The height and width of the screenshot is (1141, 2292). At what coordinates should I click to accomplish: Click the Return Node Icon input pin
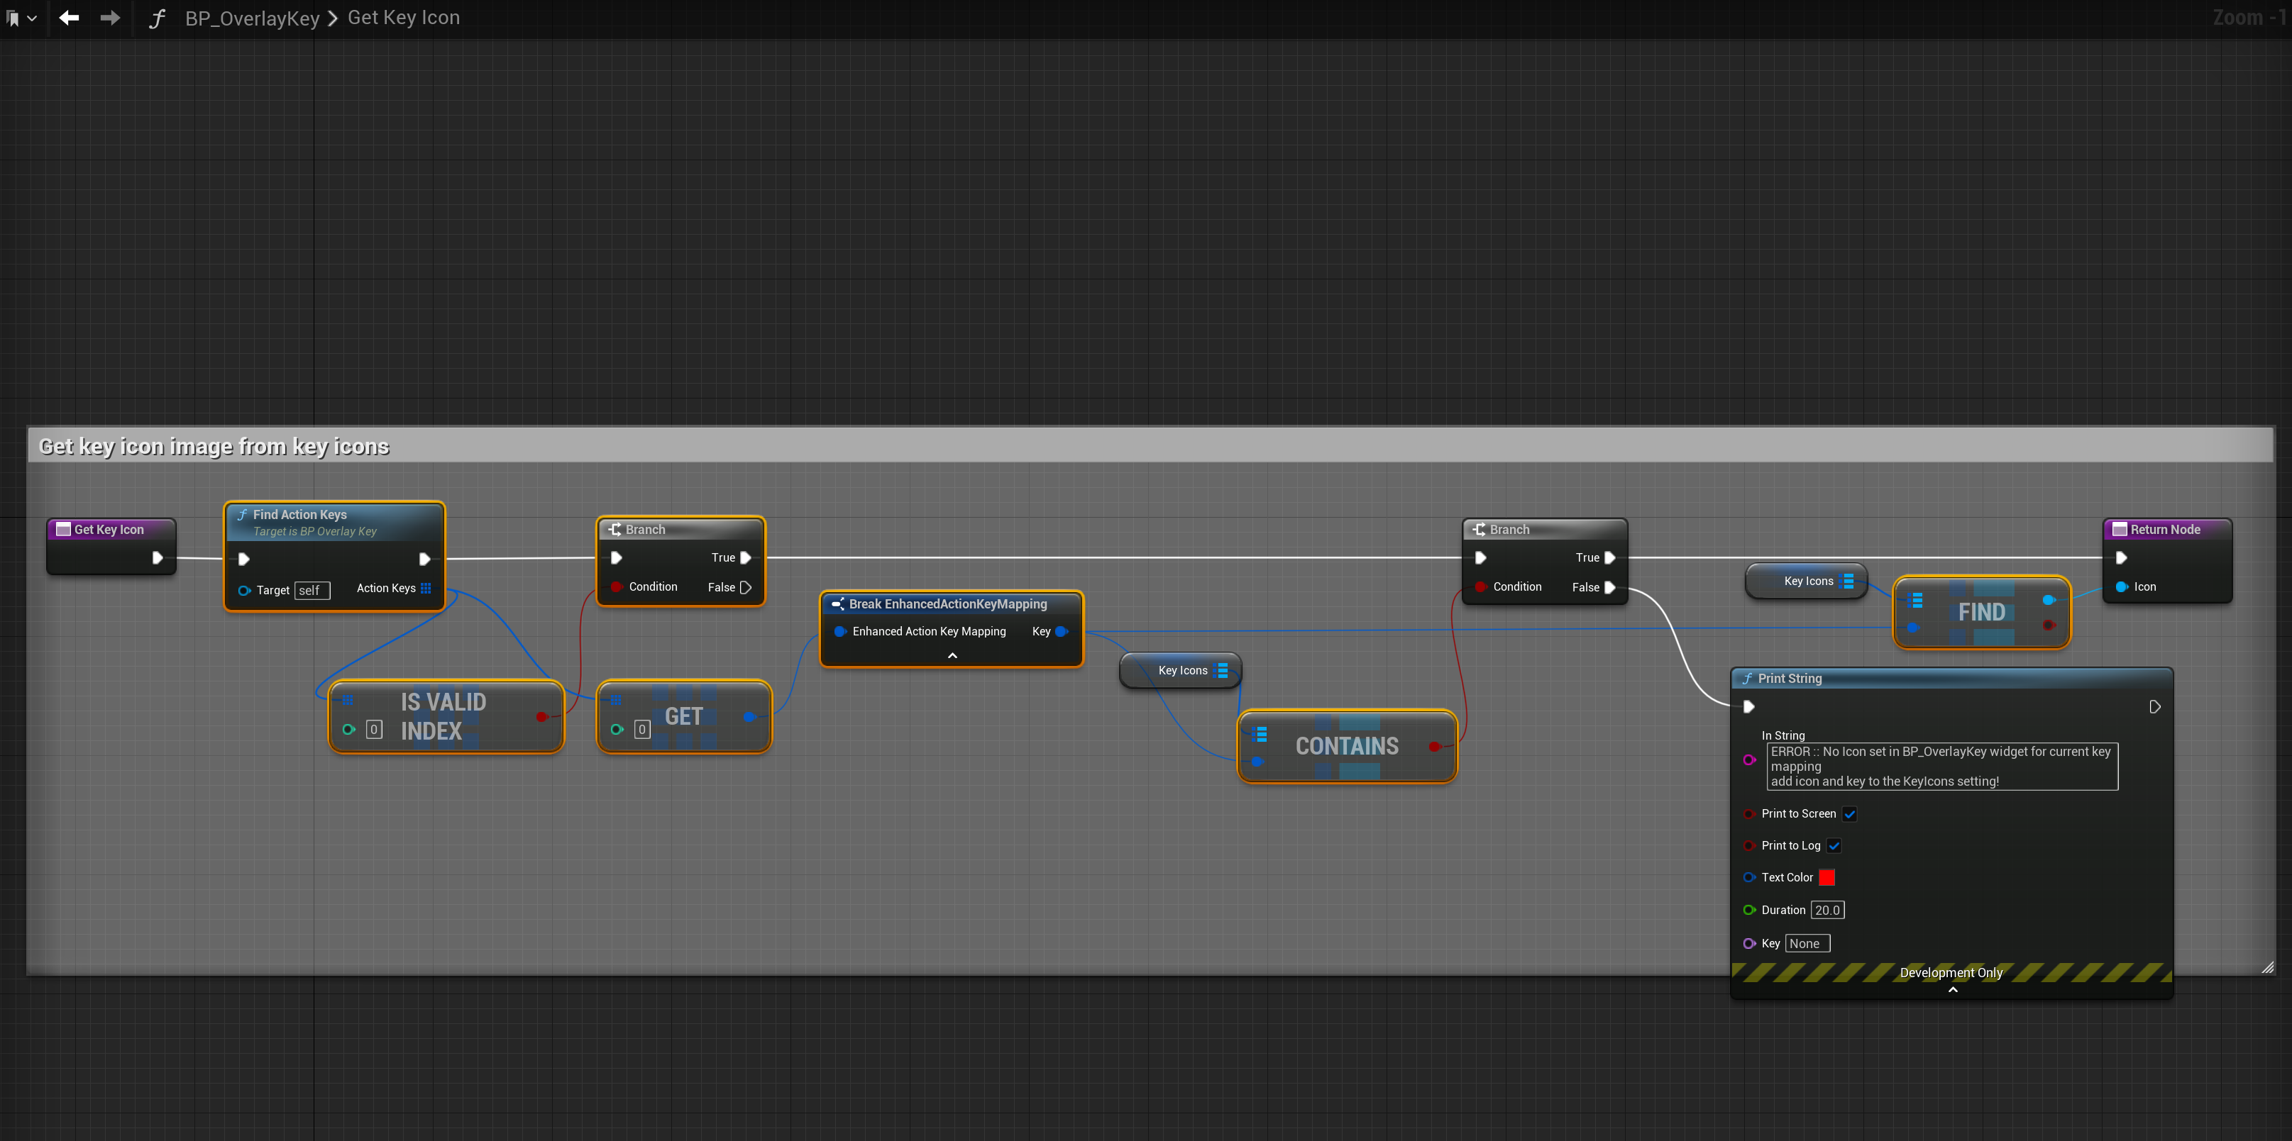point(2121,587)
